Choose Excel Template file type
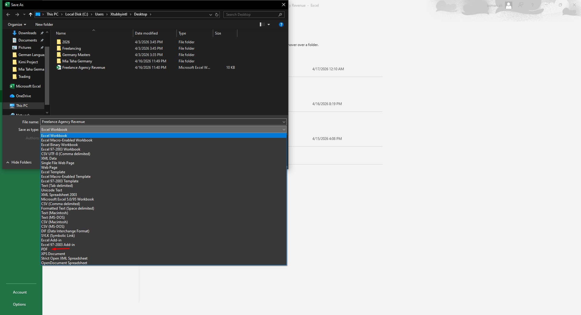This screenshot has width=581, height=315. [163, 172]
